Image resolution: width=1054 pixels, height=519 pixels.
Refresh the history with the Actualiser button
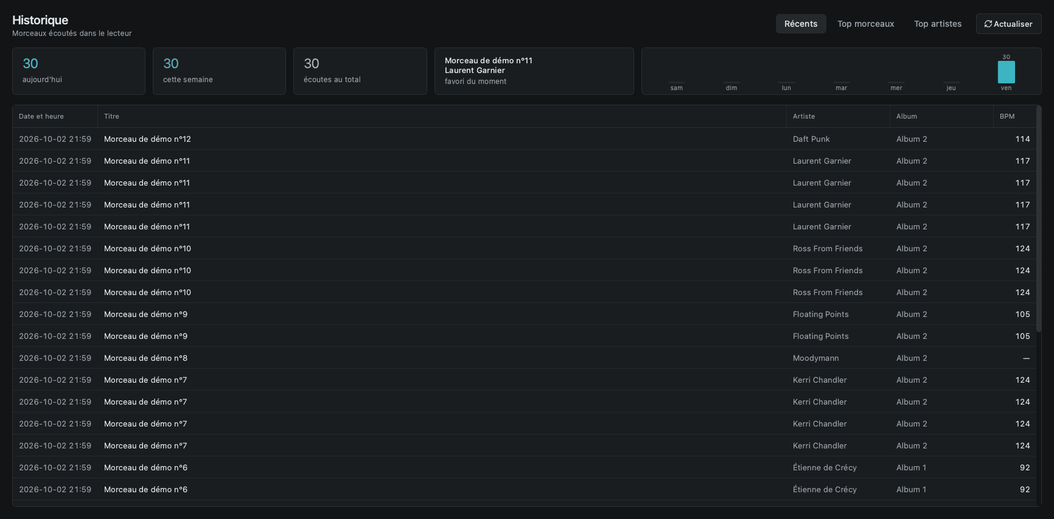click(x=1008, y=24)
